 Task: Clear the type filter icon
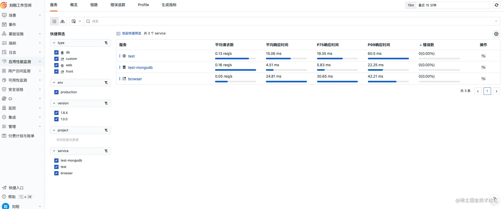coord(106,43)
